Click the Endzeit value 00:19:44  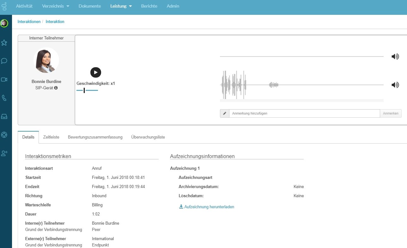pyautogui.click(x=118, y=187)
